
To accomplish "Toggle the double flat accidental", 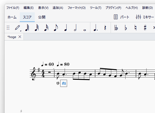I will (116, 28).
